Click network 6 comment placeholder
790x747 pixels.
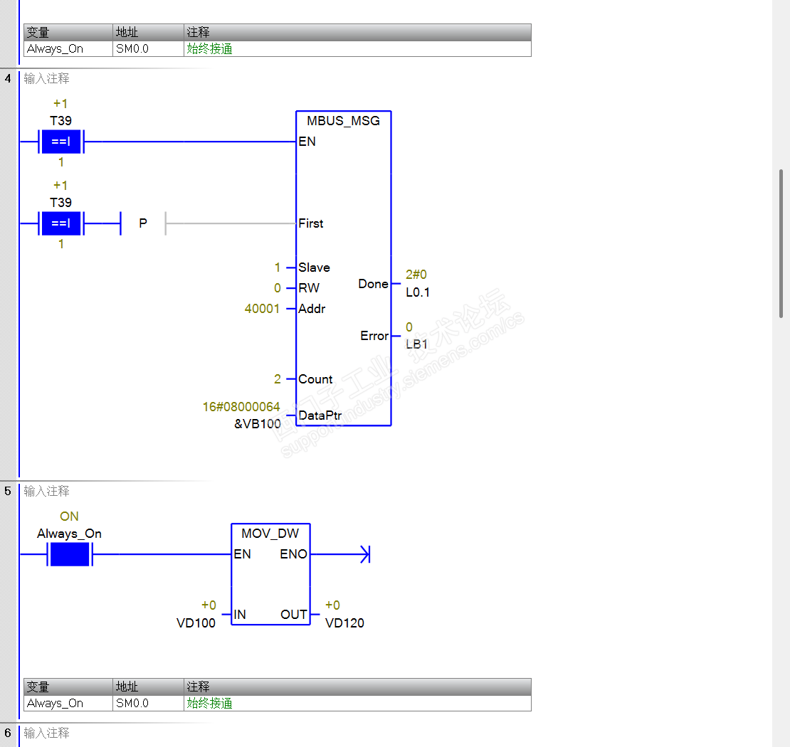(x=46, y=733)
